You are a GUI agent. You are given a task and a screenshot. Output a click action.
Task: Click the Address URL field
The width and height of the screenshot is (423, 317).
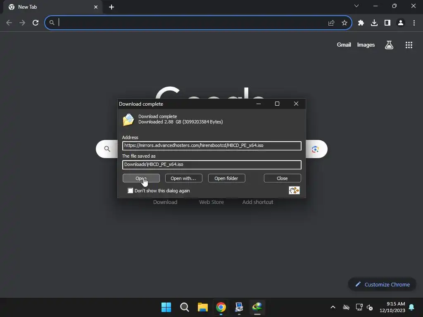(212, 146)
